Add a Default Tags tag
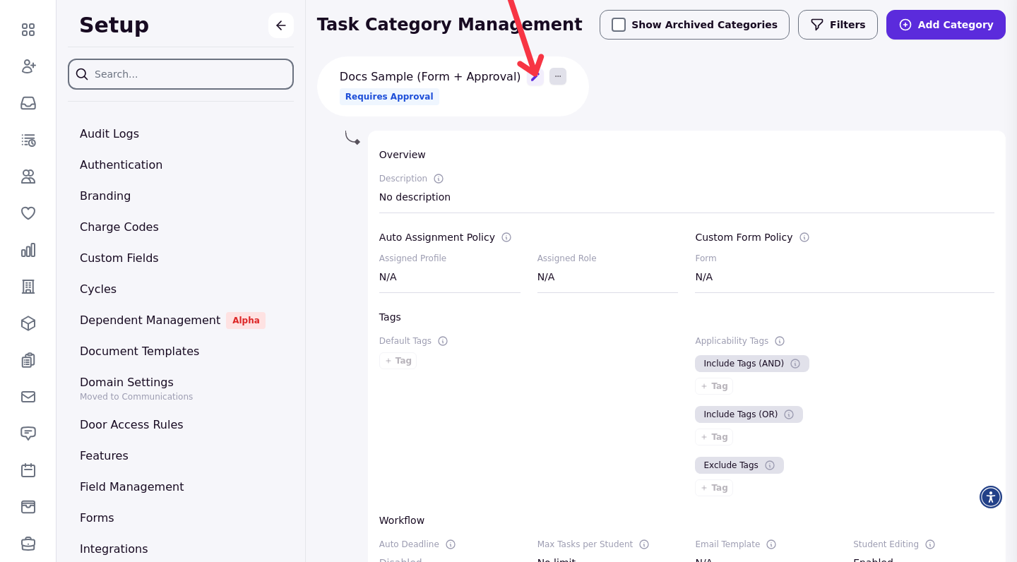The width and height of the screenshot is (1017, 562). pos(398,361)
